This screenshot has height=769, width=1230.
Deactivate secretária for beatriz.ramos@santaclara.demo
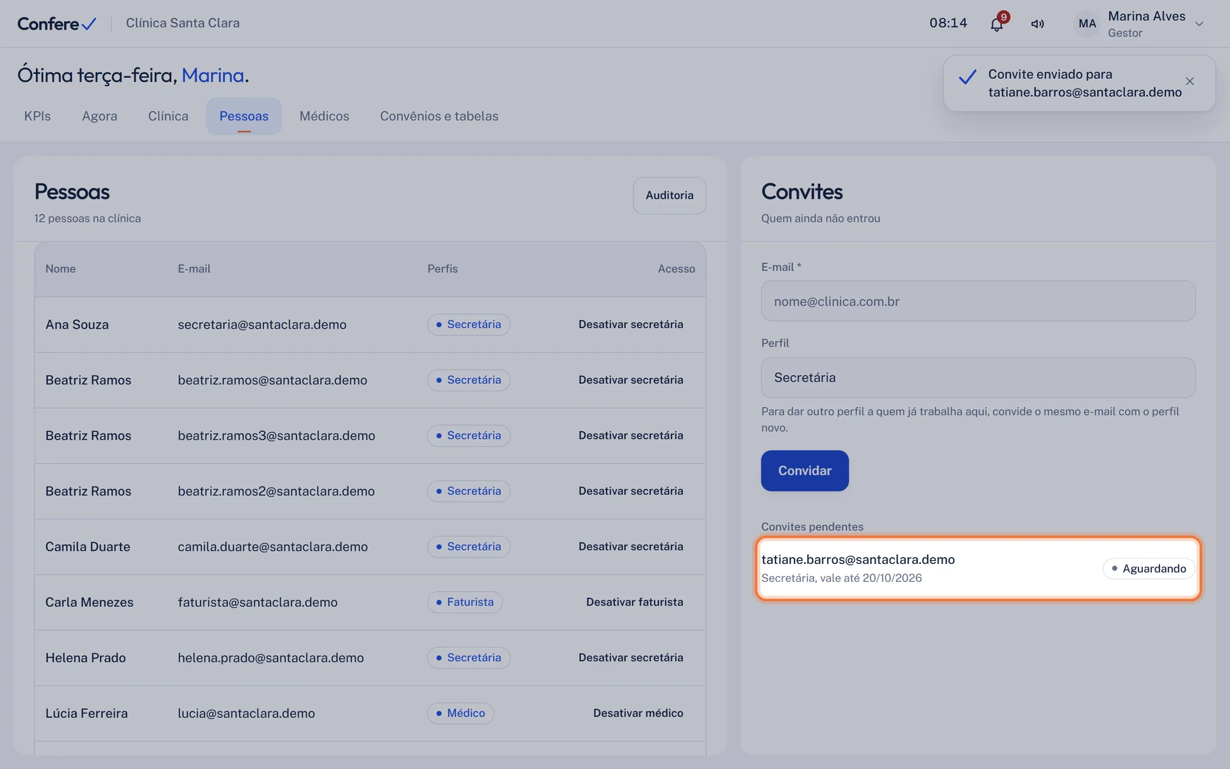[x=630, y=380]
